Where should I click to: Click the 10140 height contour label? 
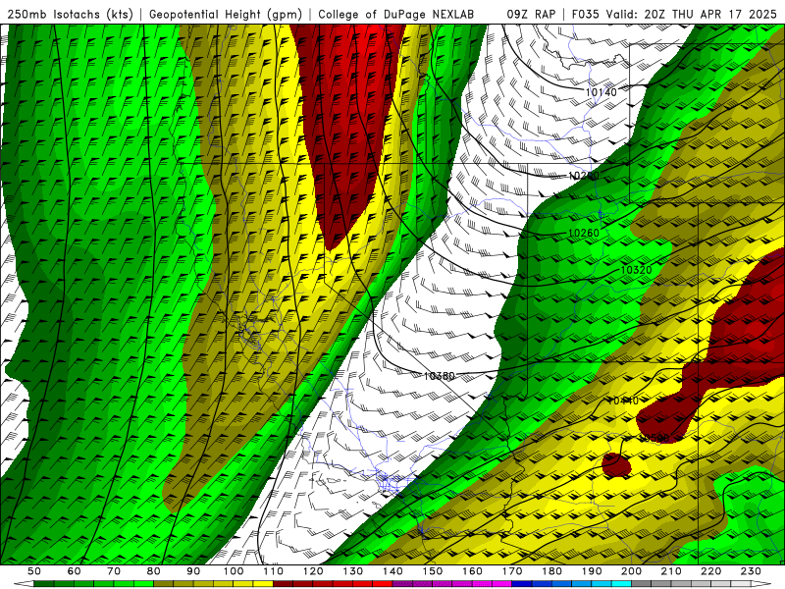coord(601,92)
